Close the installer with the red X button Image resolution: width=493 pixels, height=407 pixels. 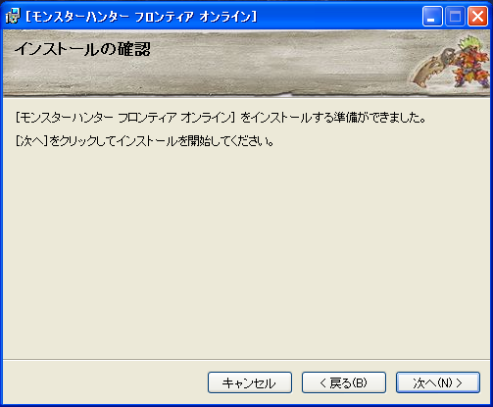click(478, 17)
